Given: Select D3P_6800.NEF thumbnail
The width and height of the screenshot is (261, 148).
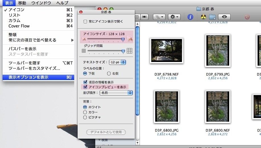Looking at the screenshot, I should tap(218, 107).
